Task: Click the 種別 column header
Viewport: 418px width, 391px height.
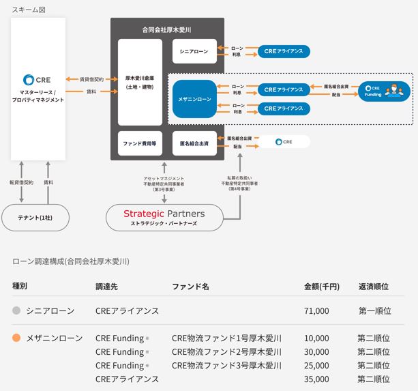Action: [20, 286]
